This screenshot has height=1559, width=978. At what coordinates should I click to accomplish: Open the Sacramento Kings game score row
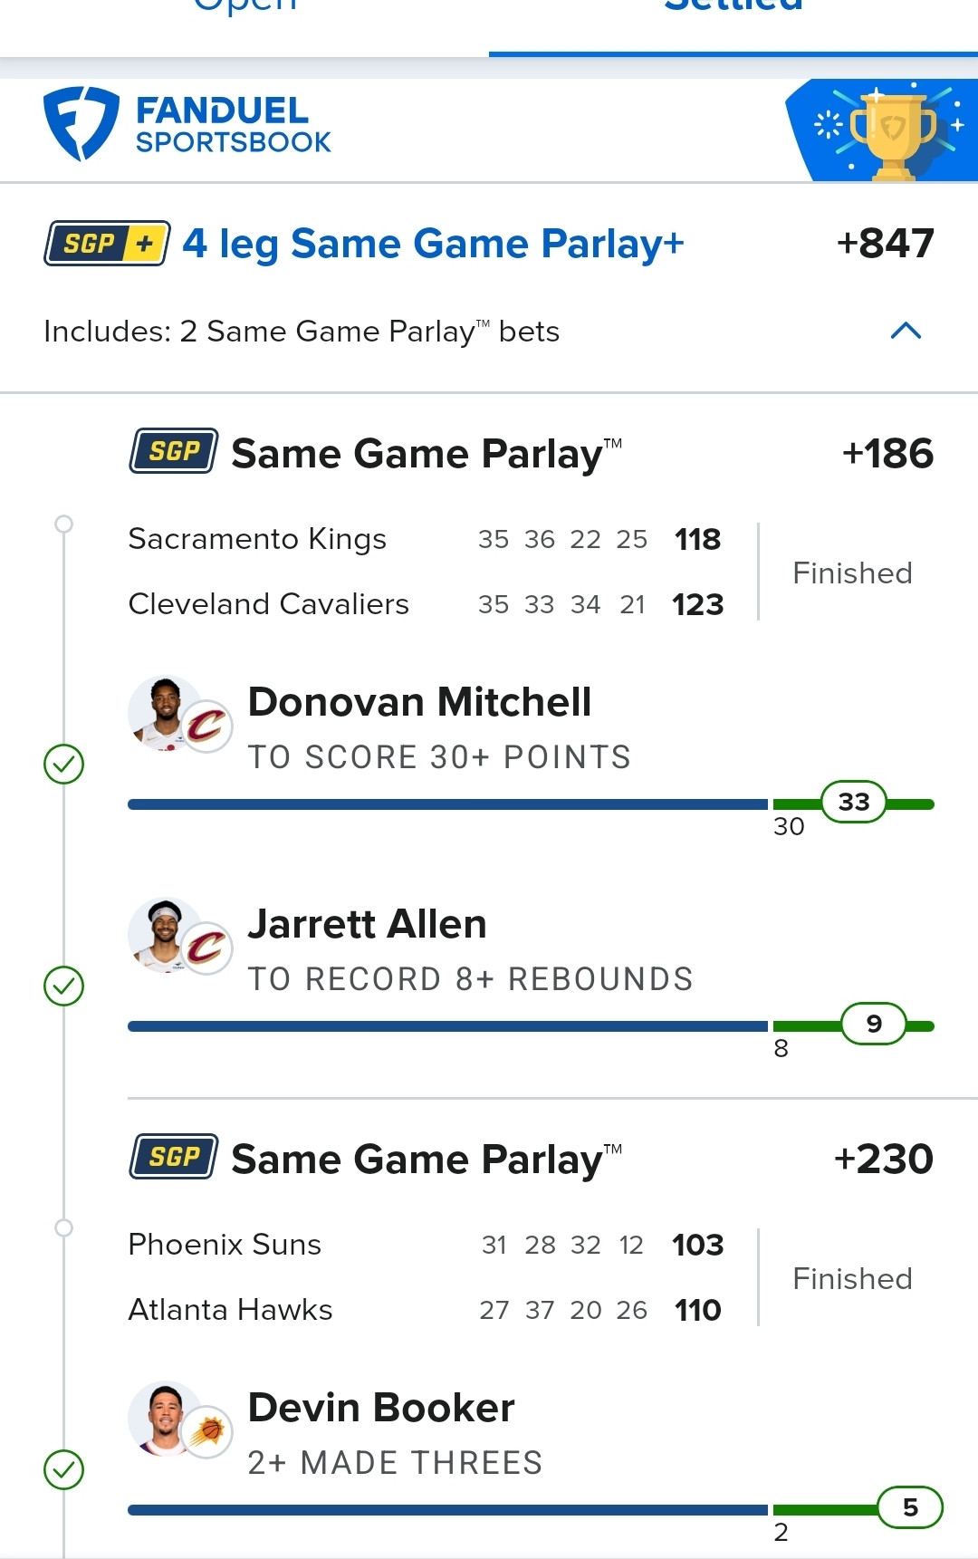point(426,539)
